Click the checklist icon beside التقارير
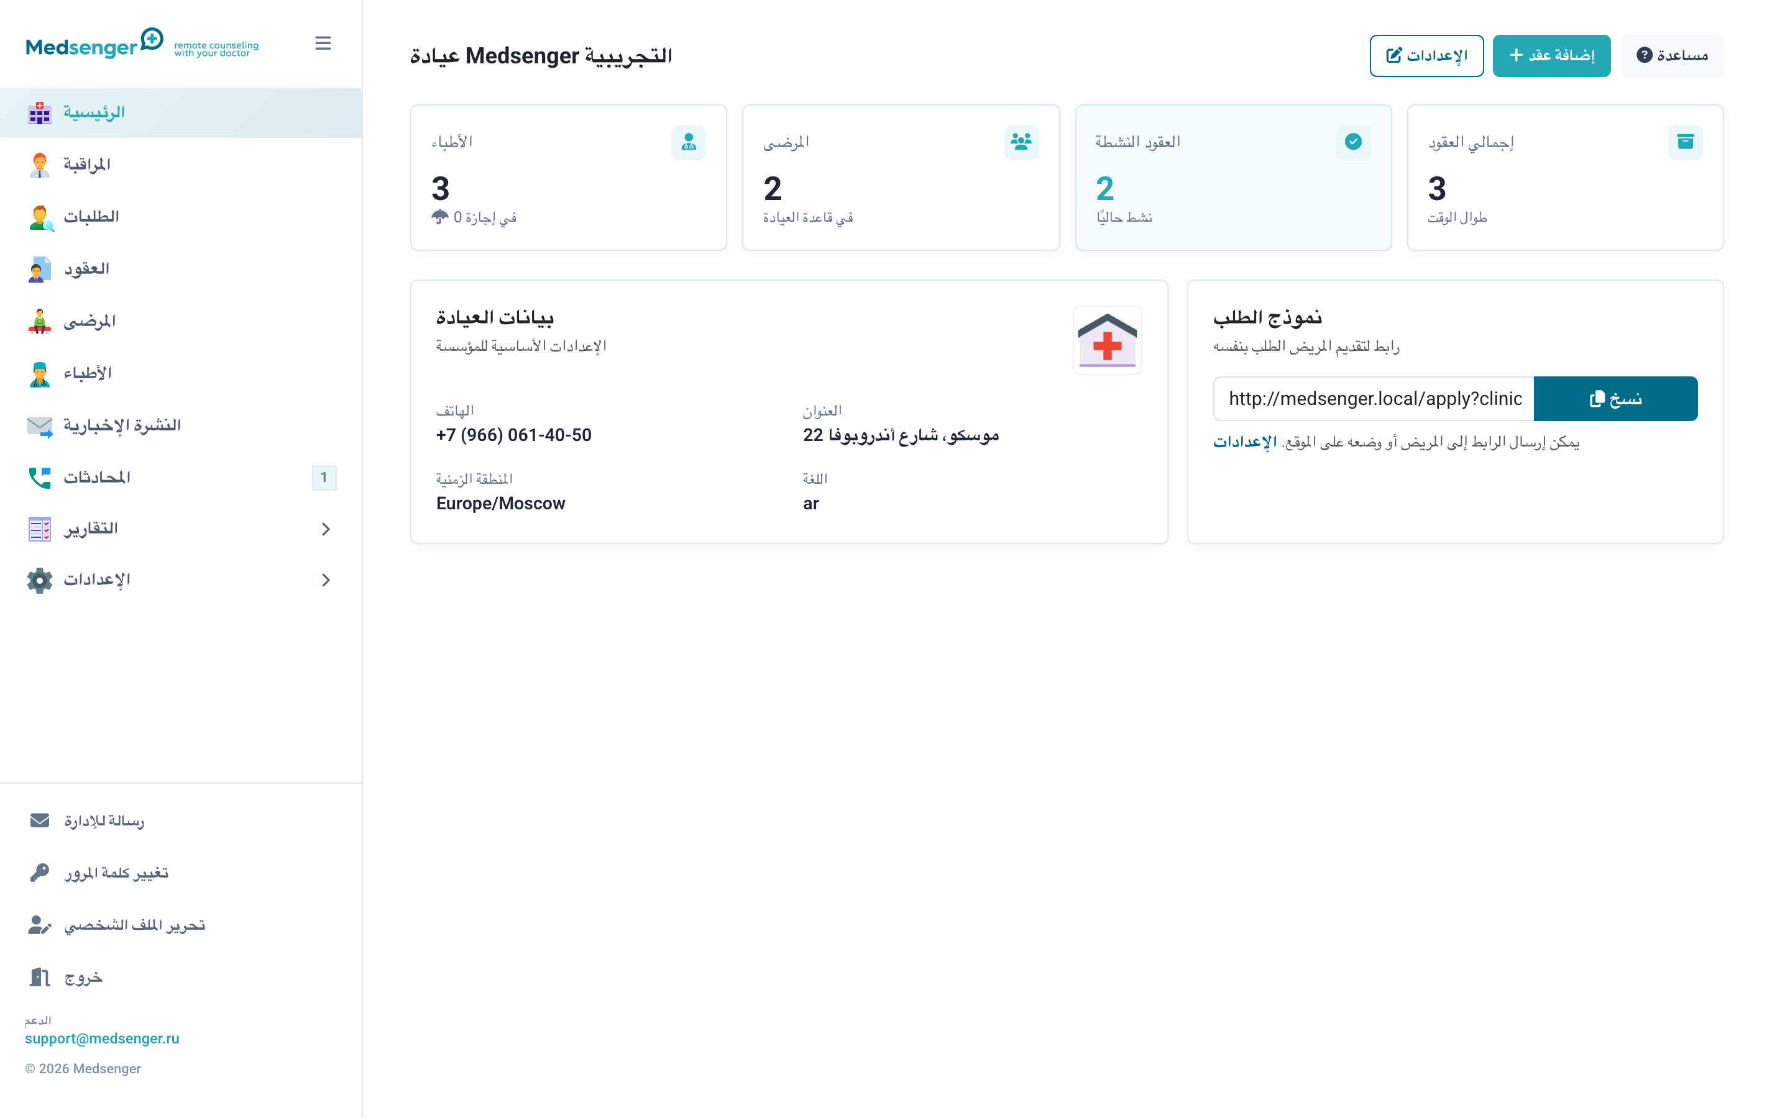This screenshot has width=1790, height=1118. pyautogui.click(x=40, y=529)
